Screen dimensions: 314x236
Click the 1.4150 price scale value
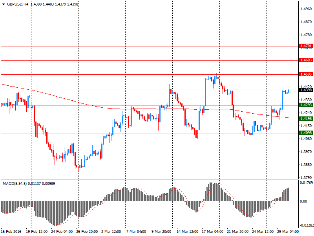[x=306, y=126]
